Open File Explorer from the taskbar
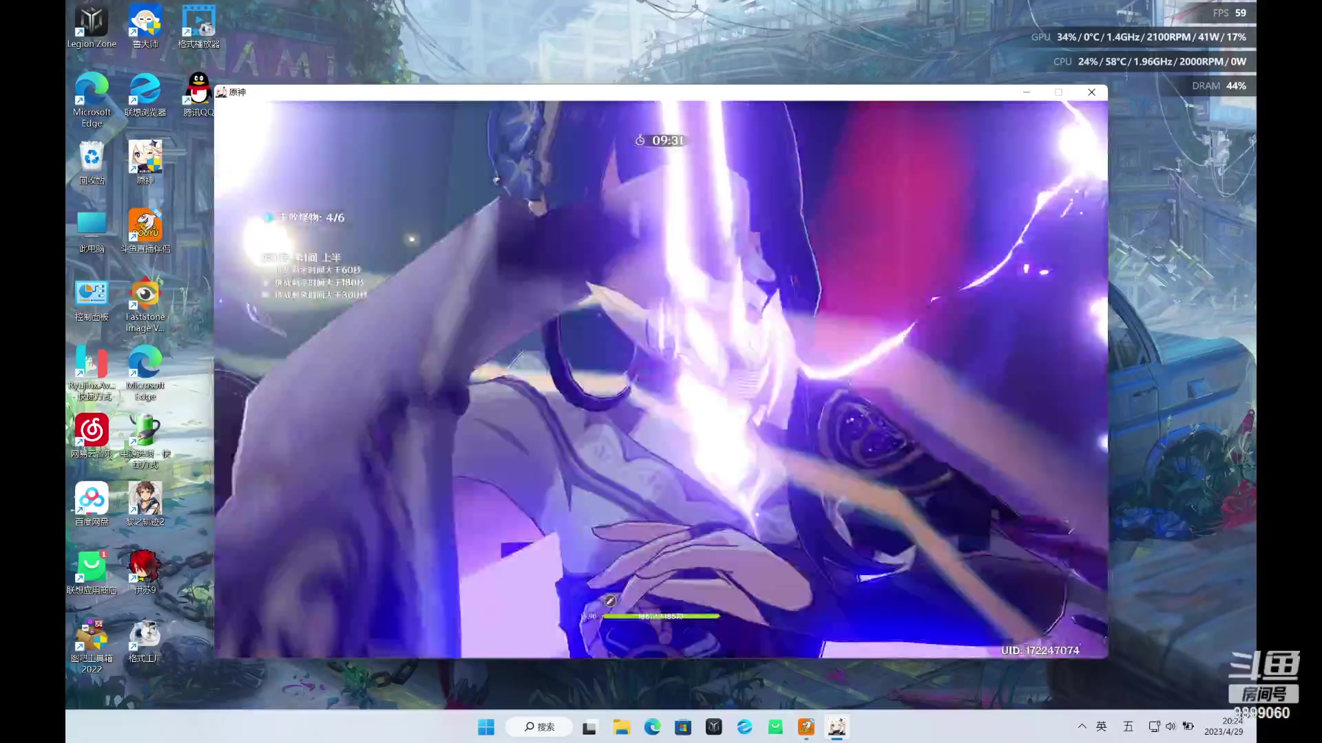Screen dimensions: 1322x743 pos(622,727)
